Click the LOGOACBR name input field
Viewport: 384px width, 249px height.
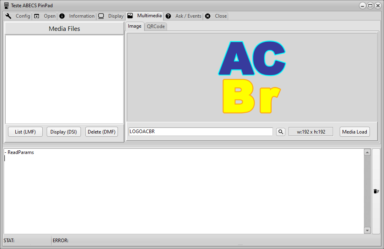point(200,132)
